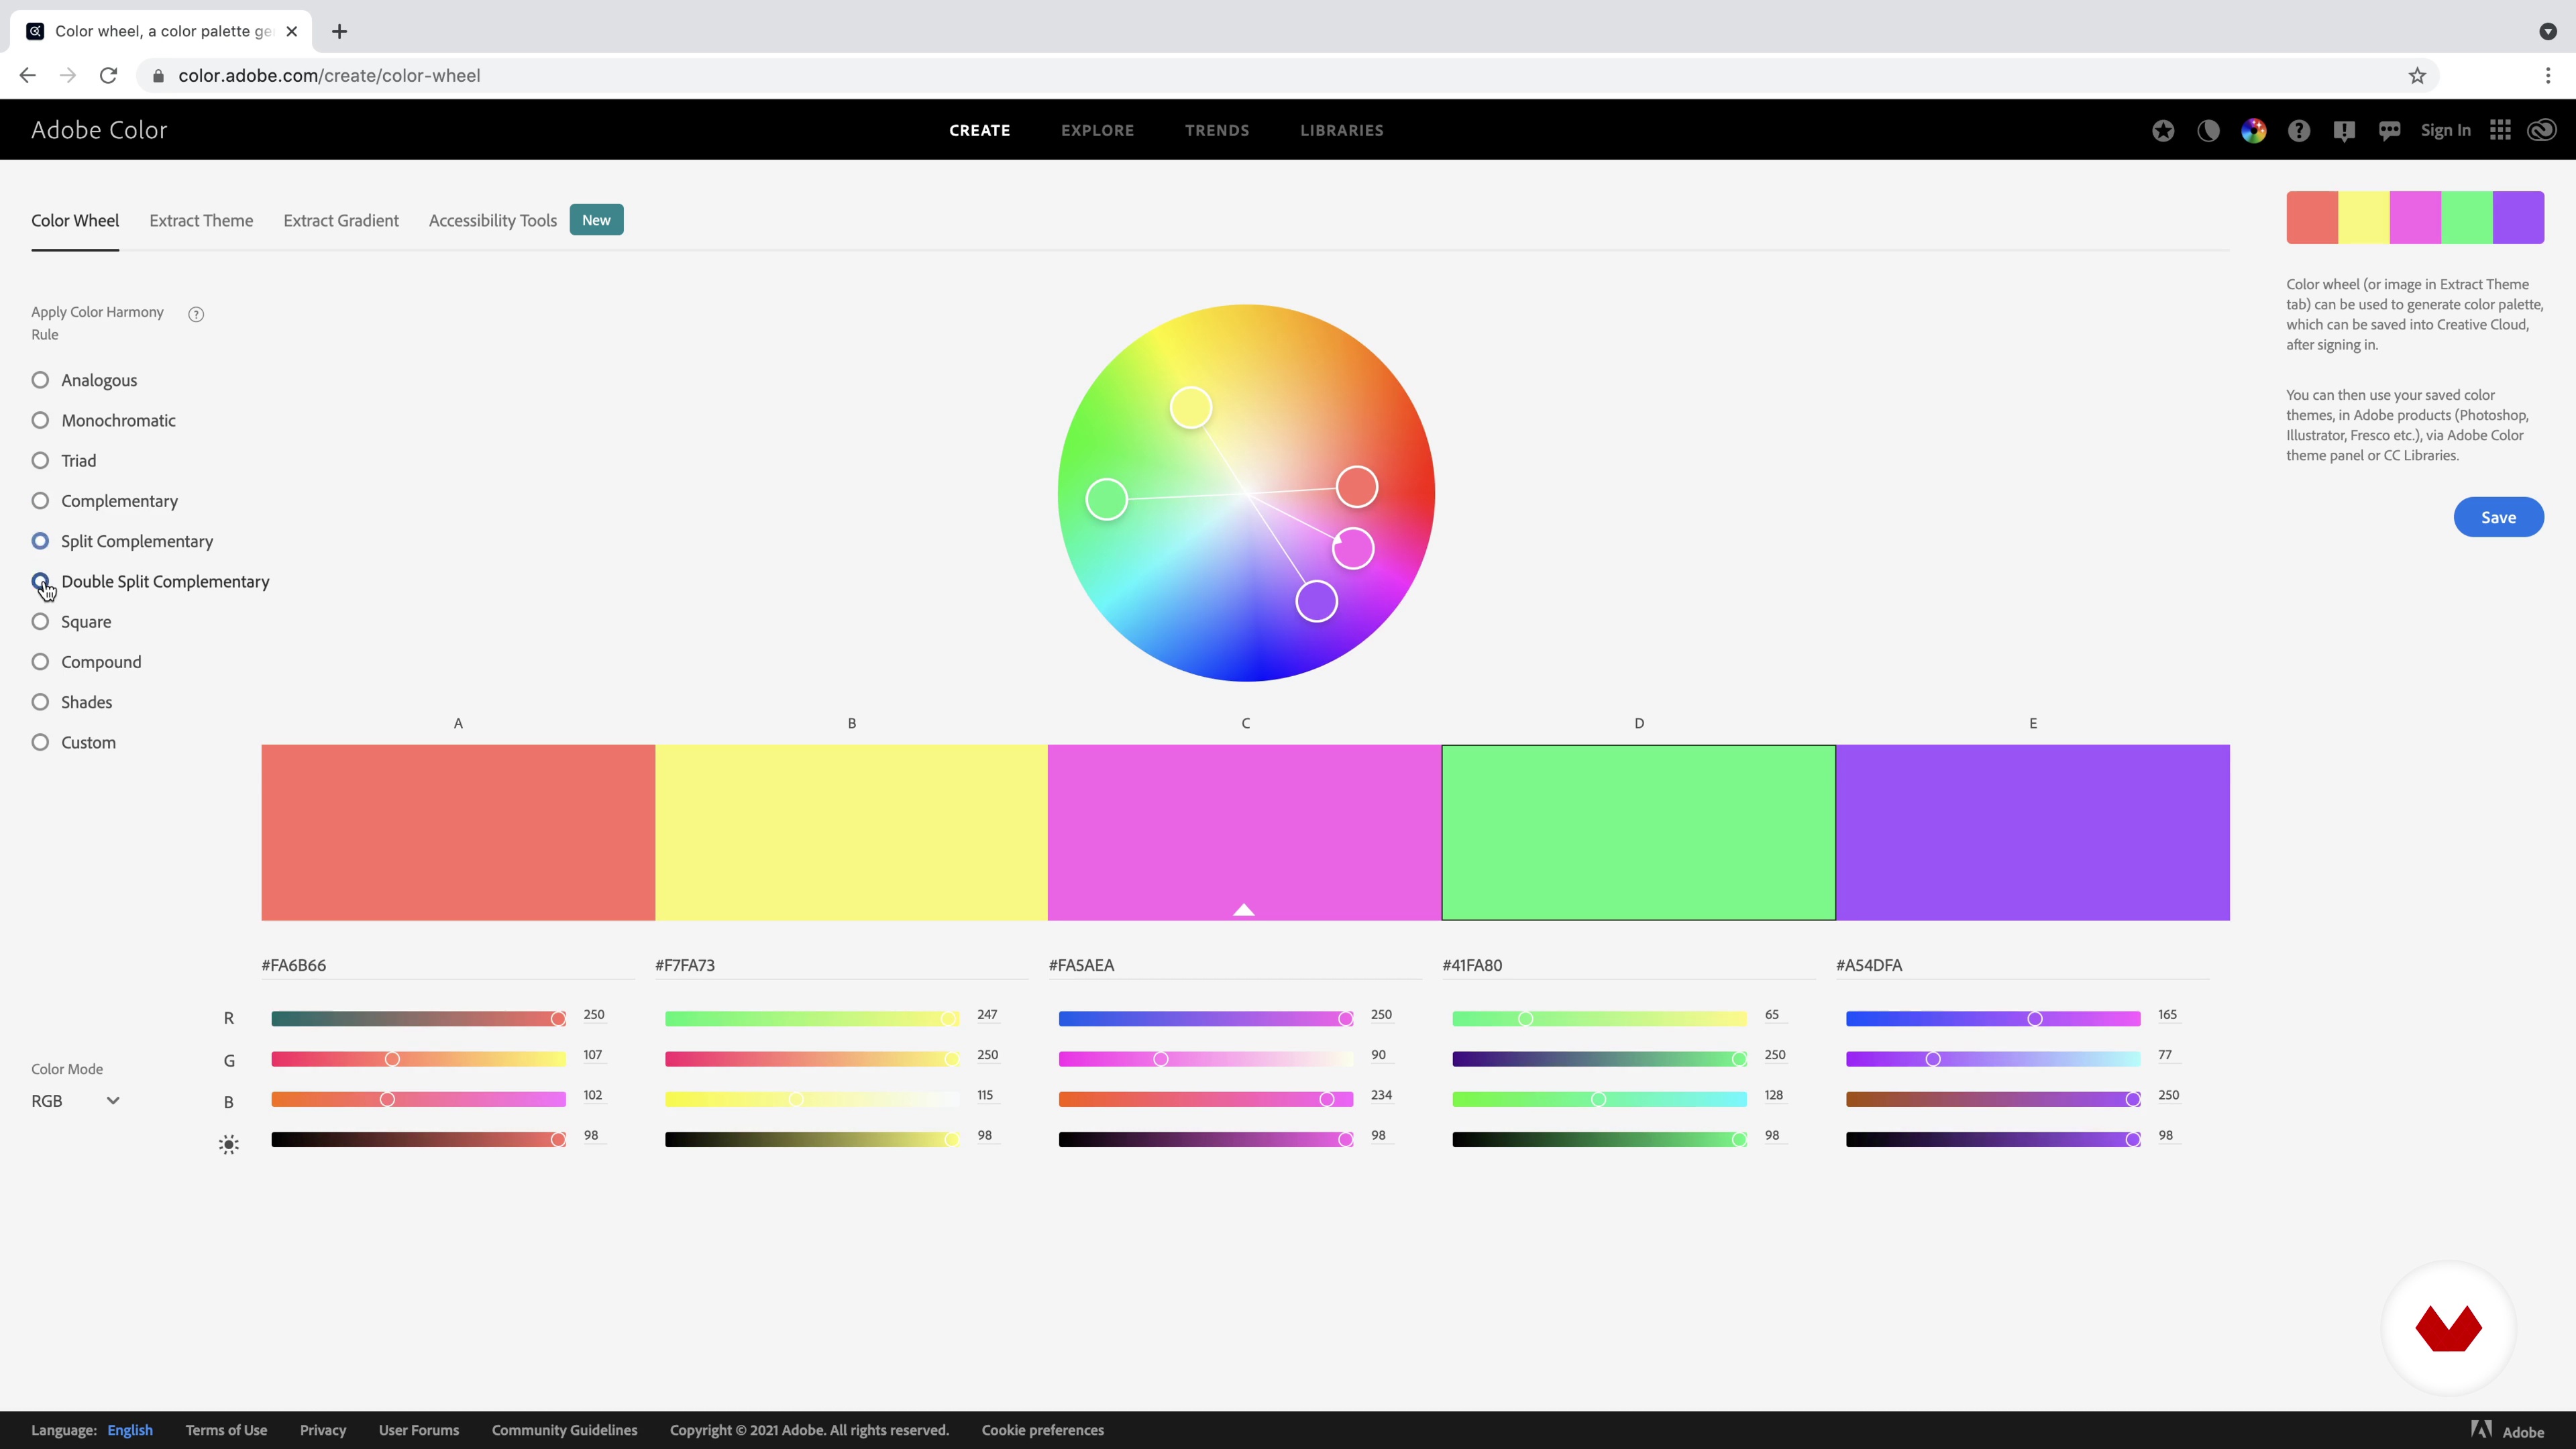Click the Creative Cloud icon
The image size is (2576, 1449).
[2542, 130]
